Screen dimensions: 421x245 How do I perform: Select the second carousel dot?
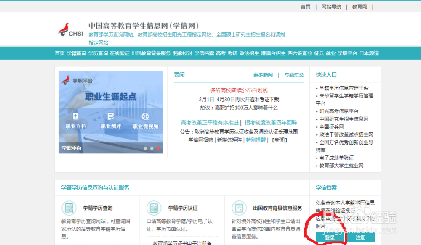pos(152,148)
